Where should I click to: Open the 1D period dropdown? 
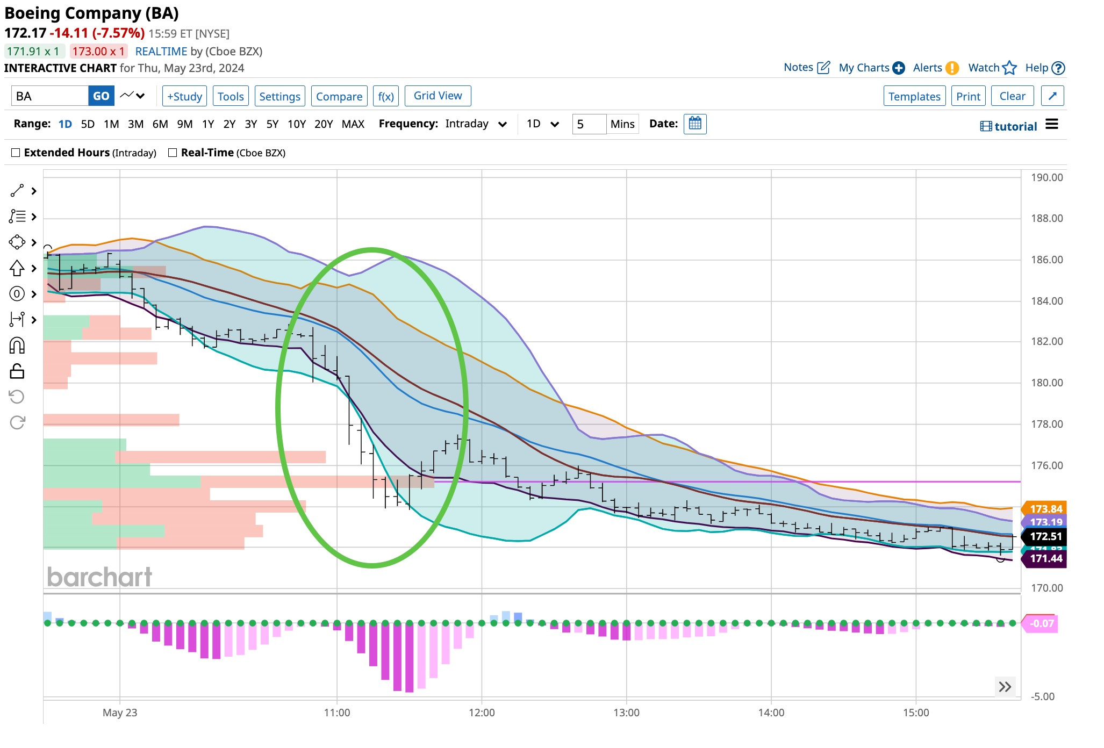(x=543, y=124)
